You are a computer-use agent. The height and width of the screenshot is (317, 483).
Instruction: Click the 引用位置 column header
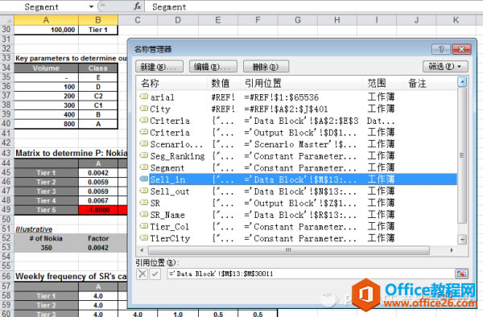pyautogui.click(x=302, y=83)
